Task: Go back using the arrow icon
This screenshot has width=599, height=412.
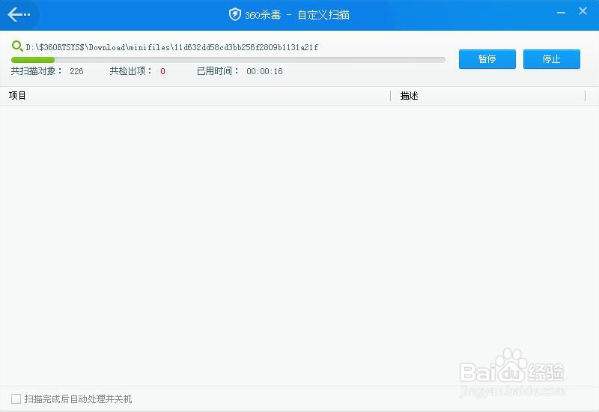Action: coord(18,15)
